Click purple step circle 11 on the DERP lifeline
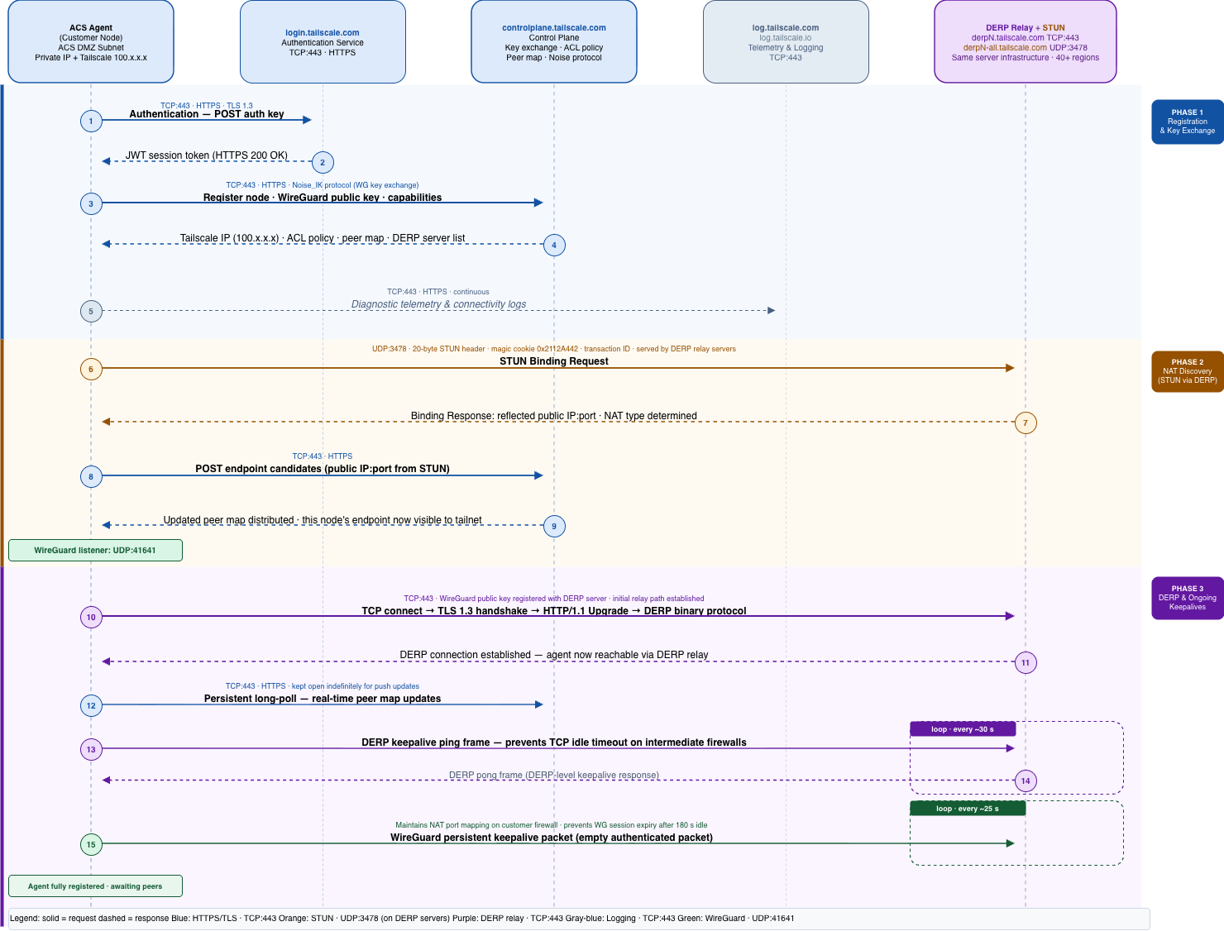Image resolution: width=1224 pixels, height=931 pixels. click(x=1026, y=662)
